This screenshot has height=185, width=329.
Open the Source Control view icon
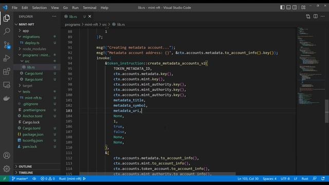7,45
